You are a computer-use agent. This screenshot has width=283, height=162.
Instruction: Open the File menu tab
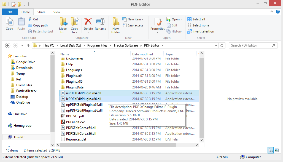tap(10, 12)
